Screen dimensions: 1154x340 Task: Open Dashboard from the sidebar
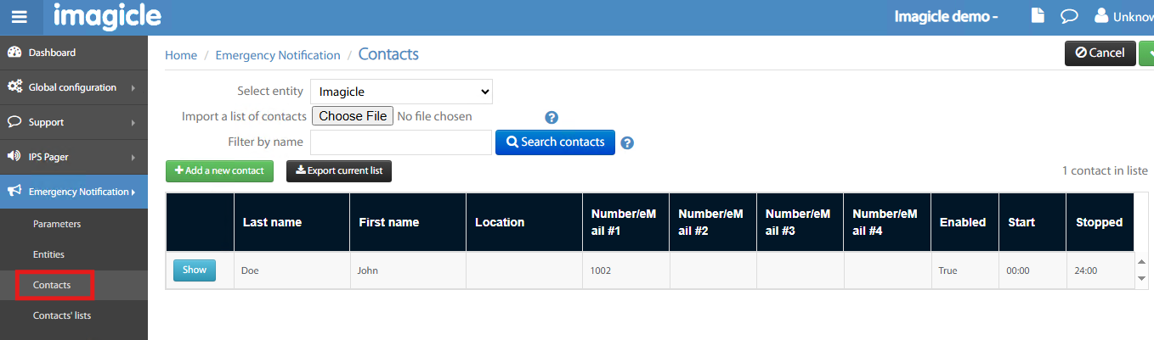[x=52, y=53]
